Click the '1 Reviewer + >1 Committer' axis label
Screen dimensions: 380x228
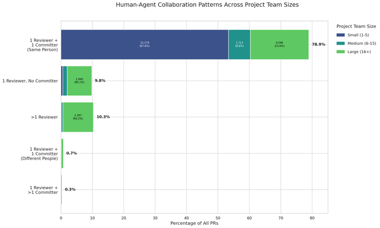43,190
